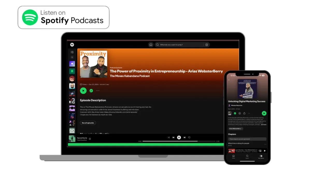Click the 'Listen on Spotify Podcasts' badge
The height and width of the screenshot is (174, 311).
pyautogui.click(x=63, y=17)
